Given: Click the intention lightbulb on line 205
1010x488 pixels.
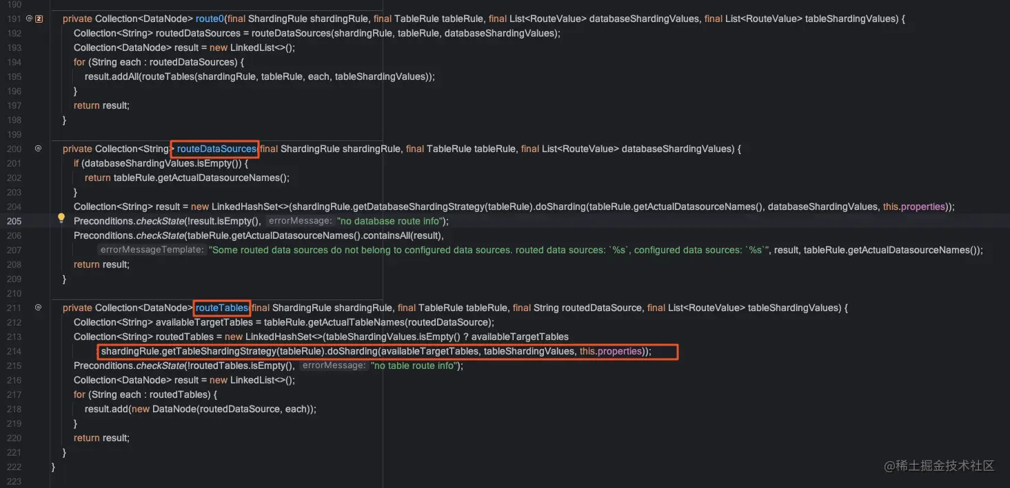Looking at the screenshot, I should pyautogui.click(x=61, y=219).
